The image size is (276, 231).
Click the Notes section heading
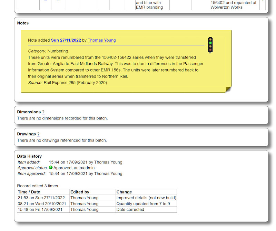tap(23, 23)
